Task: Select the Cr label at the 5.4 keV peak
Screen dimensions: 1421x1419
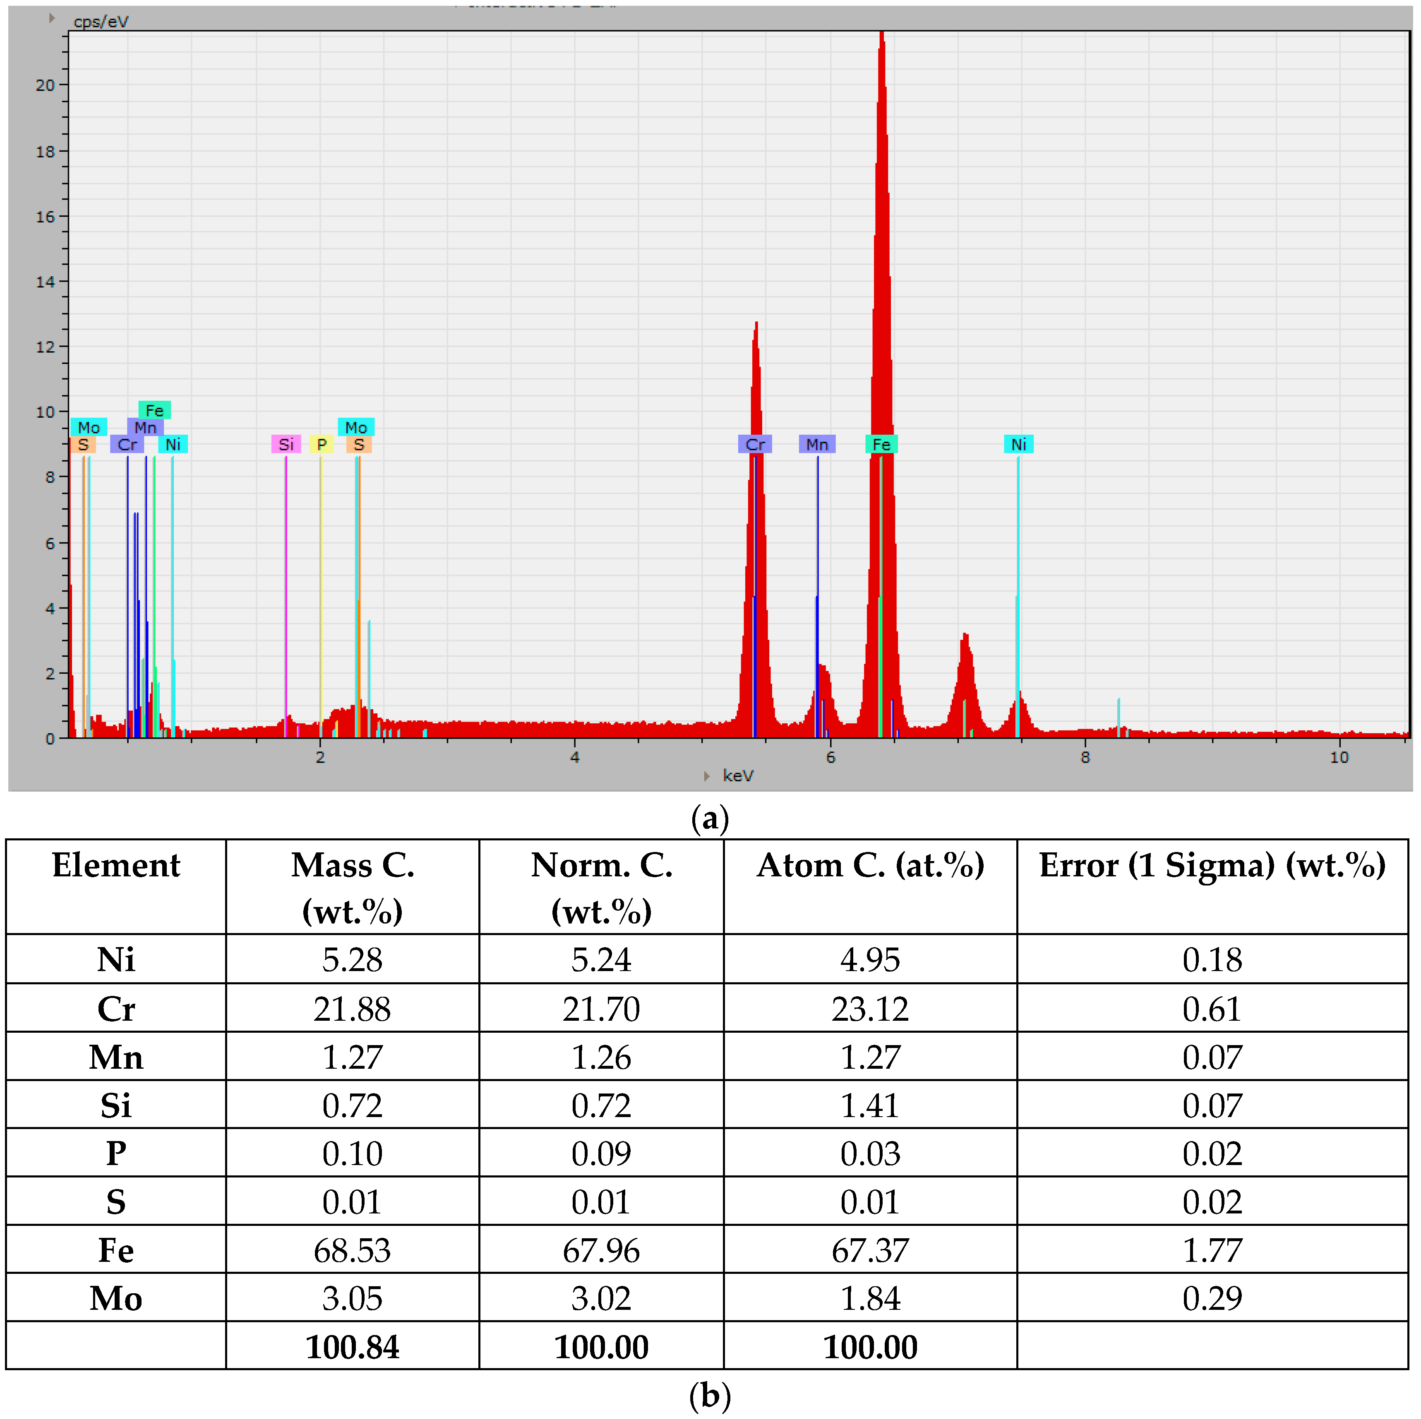Action: click(x=755, y=444)
